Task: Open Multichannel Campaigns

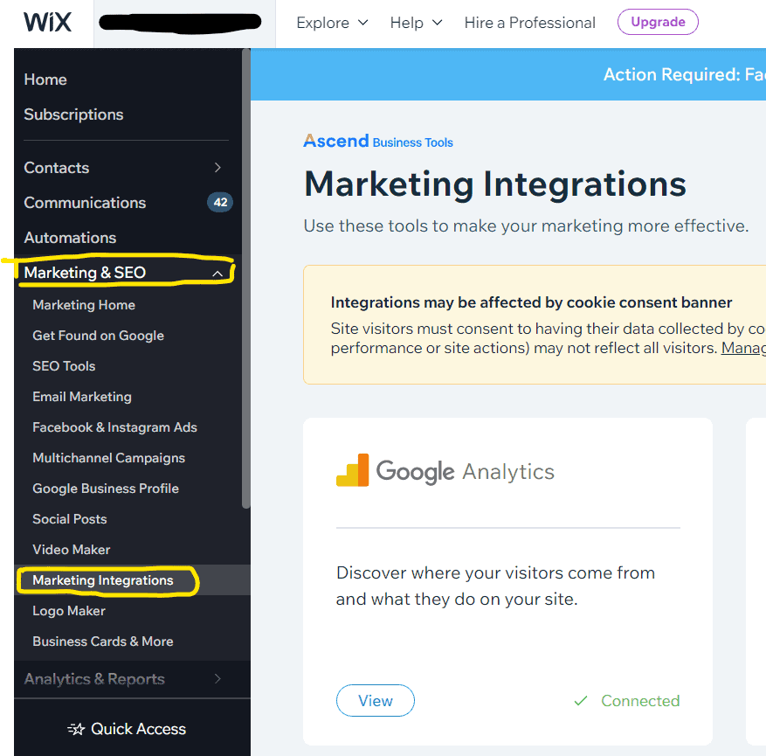Action: click(x=109, y=458)
